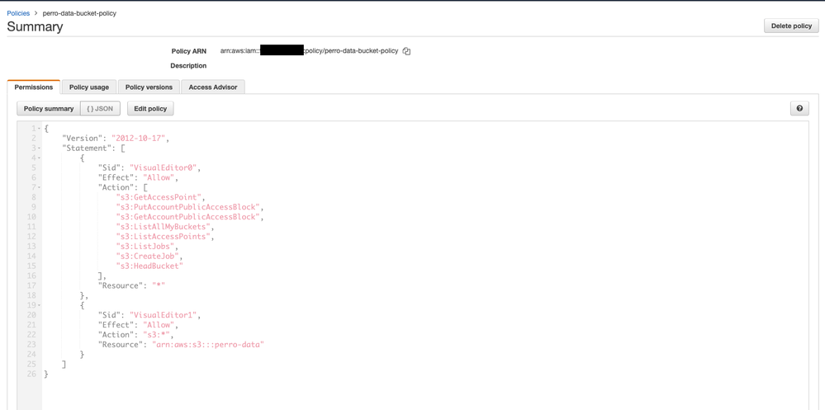Open the Policy versions tab
The height and width of the screenshot is (410, 825).
pyautogui.click(x=149, y=87)
